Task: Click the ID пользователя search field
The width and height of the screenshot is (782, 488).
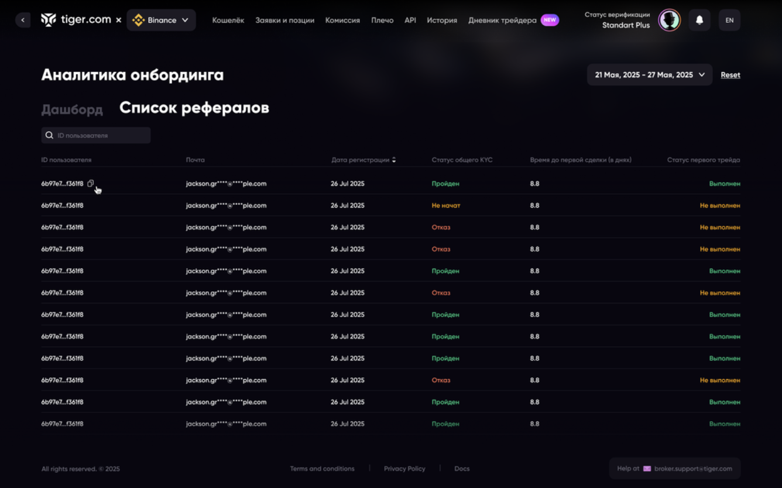Action: click(x=101, y=135)
